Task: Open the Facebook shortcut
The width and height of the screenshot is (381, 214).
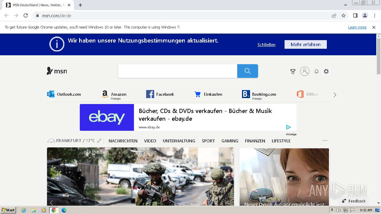Action: [x=160, y=94]
